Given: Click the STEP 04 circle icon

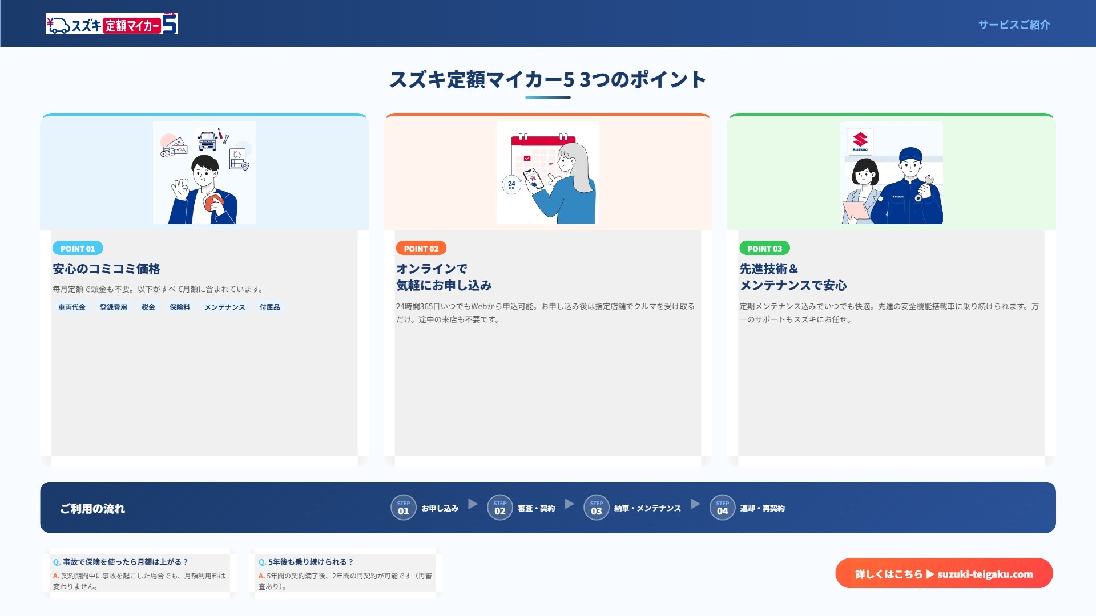Looking at the screenshot, I should [x=723, y=508].
